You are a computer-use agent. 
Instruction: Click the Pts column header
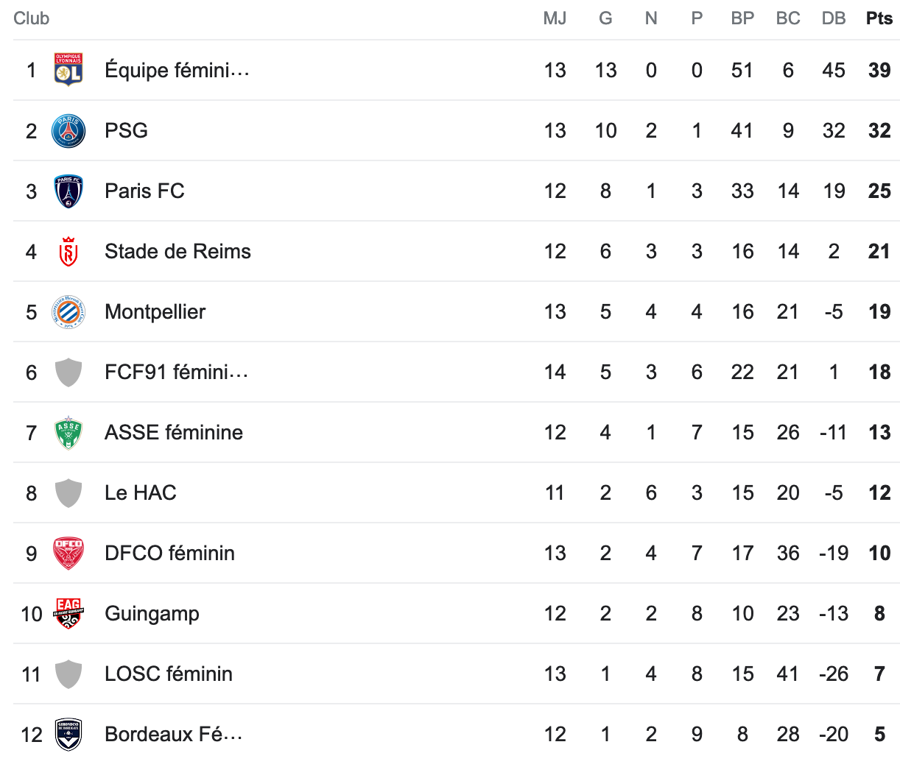point(879,18)
